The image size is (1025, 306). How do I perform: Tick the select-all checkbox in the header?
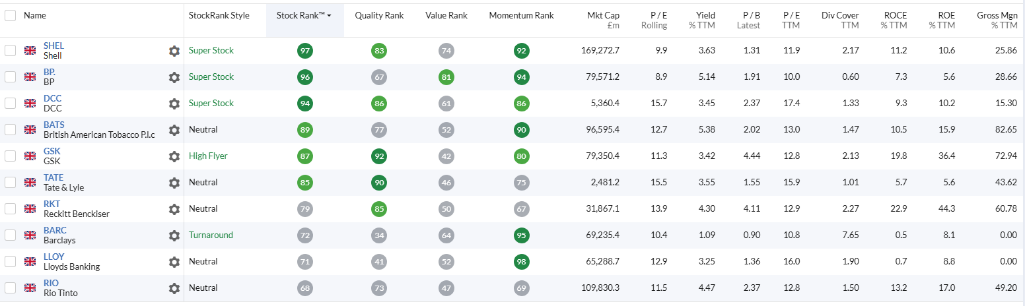10,15
